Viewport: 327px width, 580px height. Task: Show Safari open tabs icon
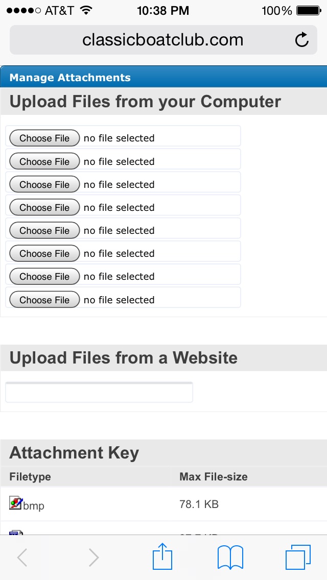click(x=298, y=557)
